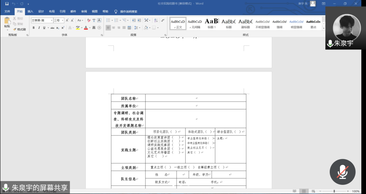Center-align the paragraph text
The width and height of the screenshot is (366, 194).
pos(114,28)
